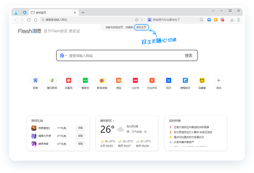The image size is (254, 173).
Task: Open the 百度 shortcut
Action: click(35, 83)
